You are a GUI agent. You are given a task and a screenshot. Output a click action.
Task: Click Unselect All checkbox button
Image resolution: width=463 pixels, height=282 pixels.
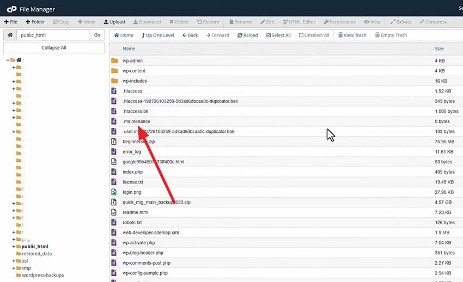pos(314,35)
